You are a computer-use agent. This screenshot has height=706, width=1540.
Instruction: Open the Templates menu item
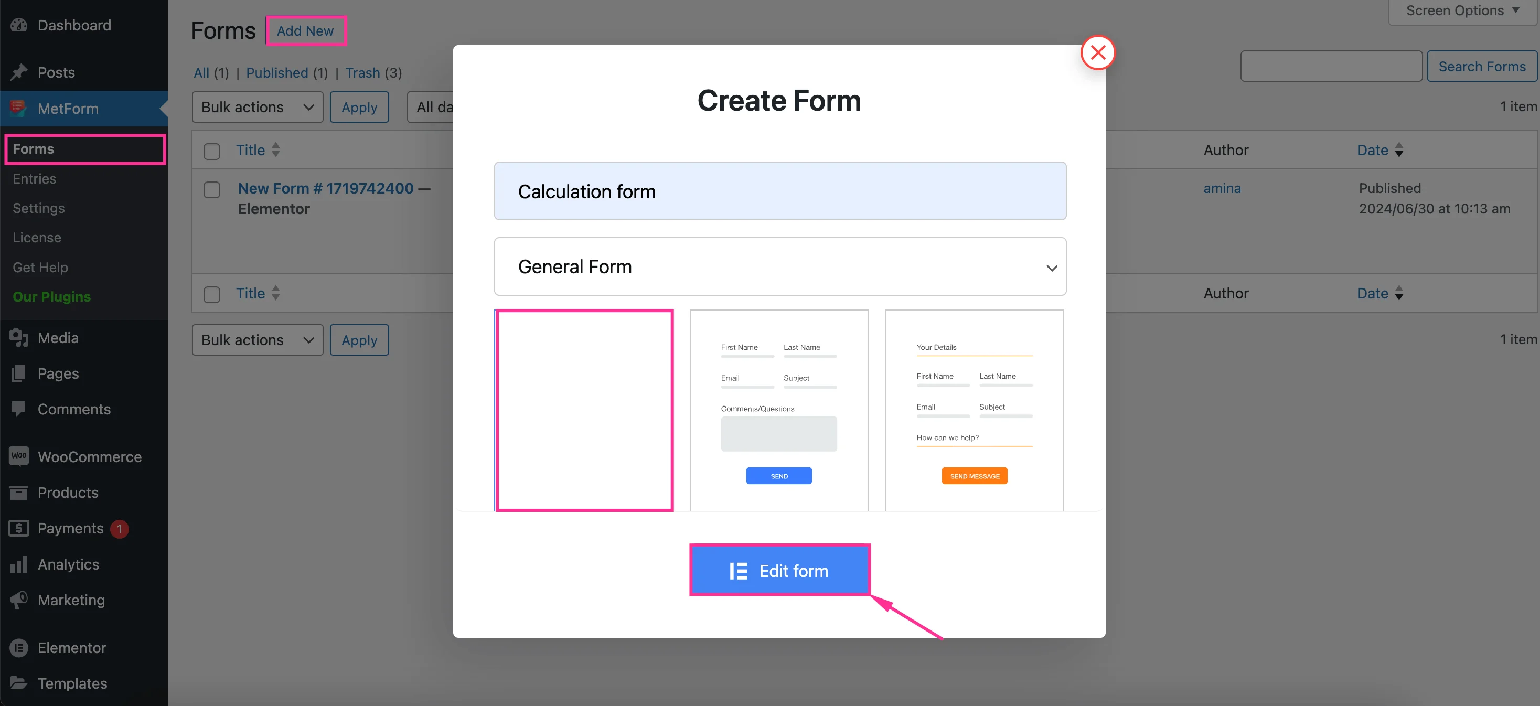coord(84,683)
